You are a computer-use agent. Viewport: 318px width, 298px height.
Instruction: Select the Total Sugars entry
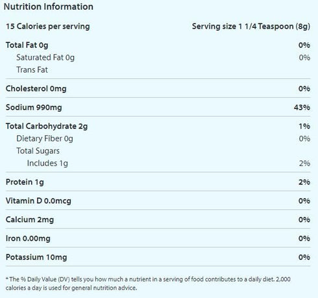pos(38,151)
